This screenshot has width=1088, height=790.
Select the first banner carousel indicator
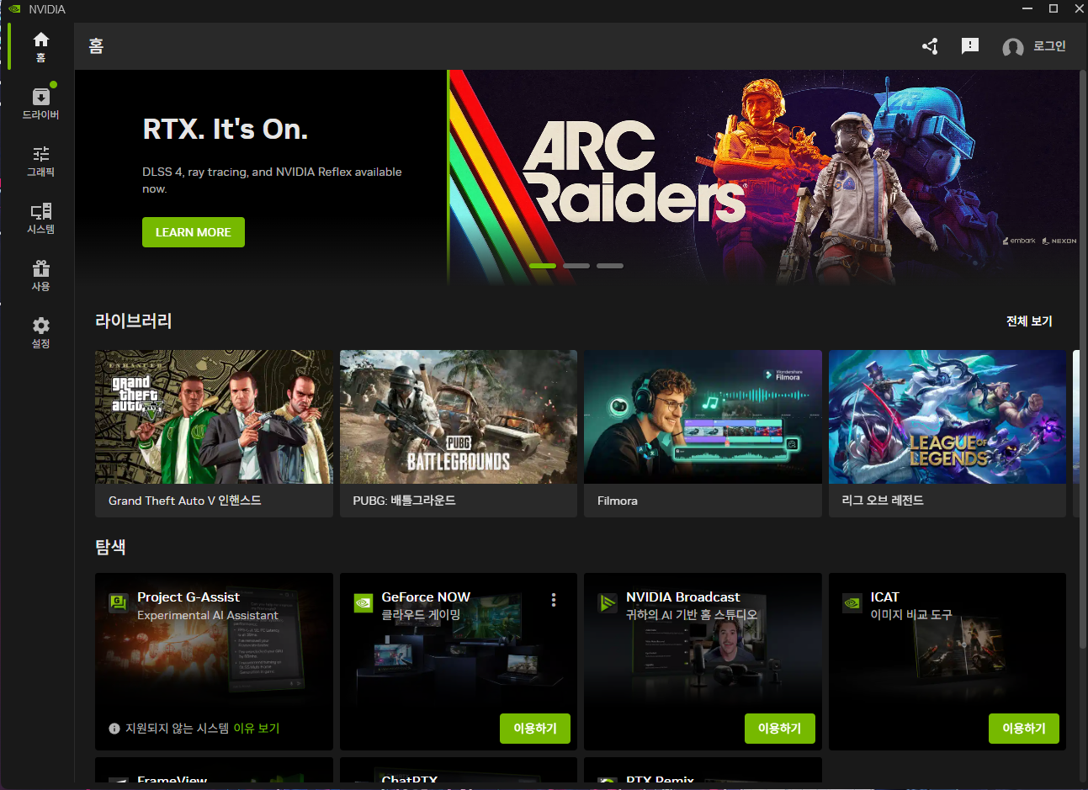click(x=543, y=266)
